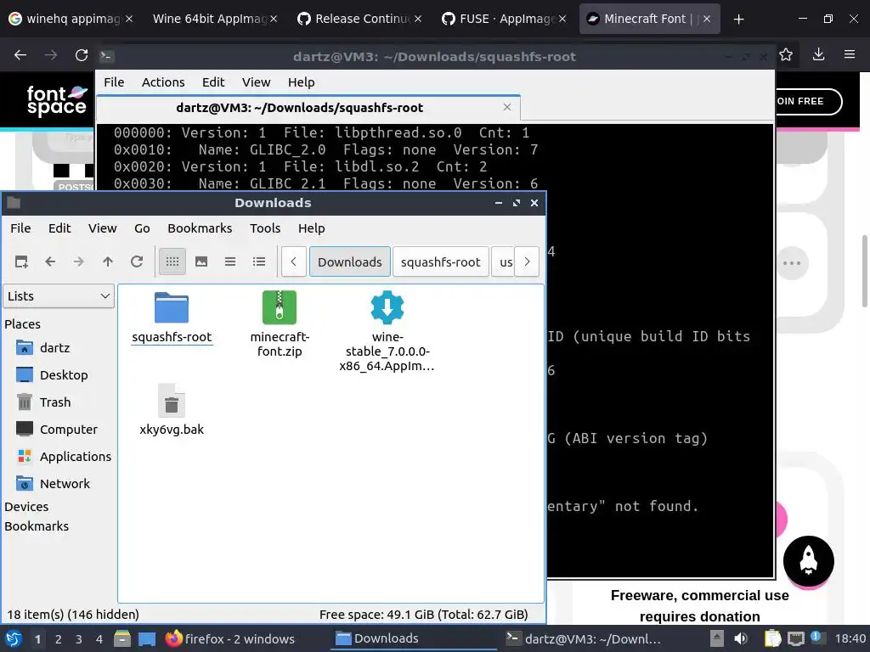
Task: Open terminal's Help menu
Action: tap(302, 82)
